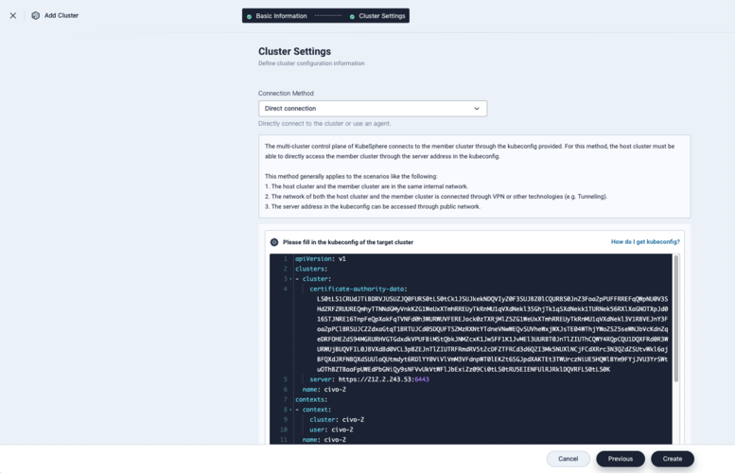The image size is (735, 473).
Task: Click the certificate-authority-data key line
Action: point(359,289)
